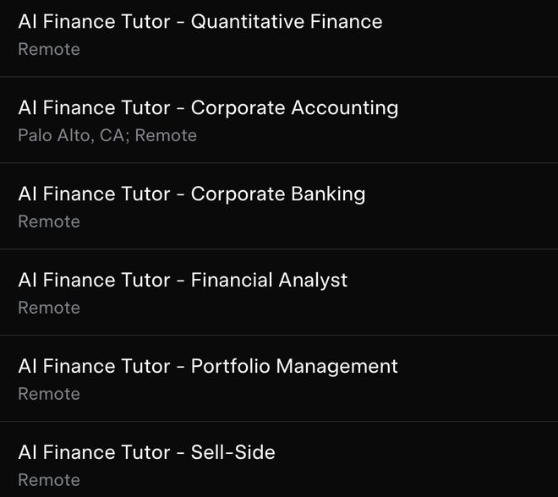Click the words Corporate Accounting in job title
The width and height of the screenshot is (558, 497).
tap(294, 108)
